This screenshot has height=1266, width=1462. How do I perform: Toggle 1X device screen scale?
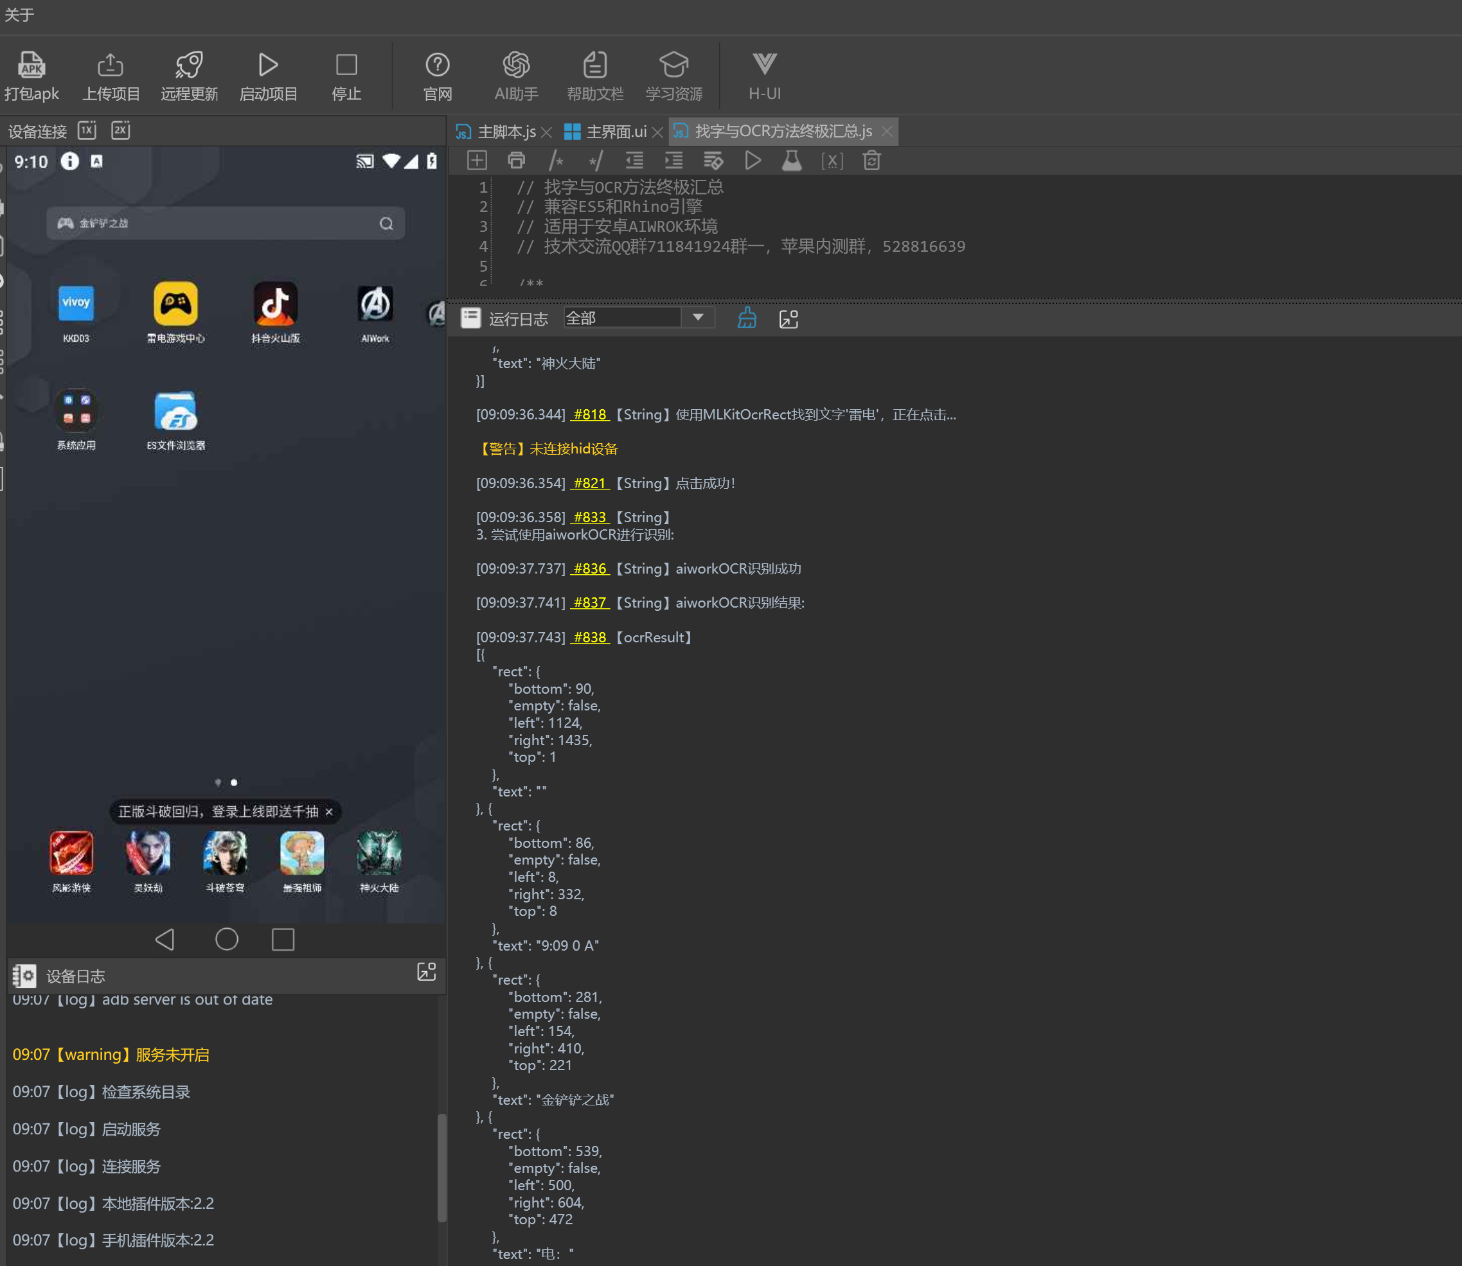[x=87, y=130]
